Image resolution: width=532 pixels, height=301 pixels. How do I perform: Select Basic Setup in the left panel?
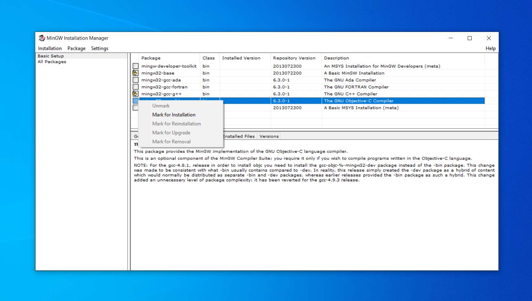point(51,56)
